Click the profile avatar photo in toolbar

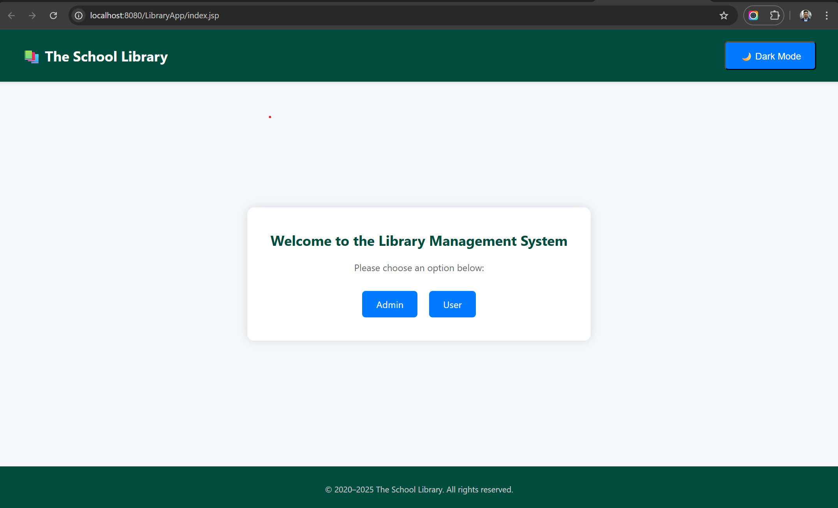click(x=805, y=15)
